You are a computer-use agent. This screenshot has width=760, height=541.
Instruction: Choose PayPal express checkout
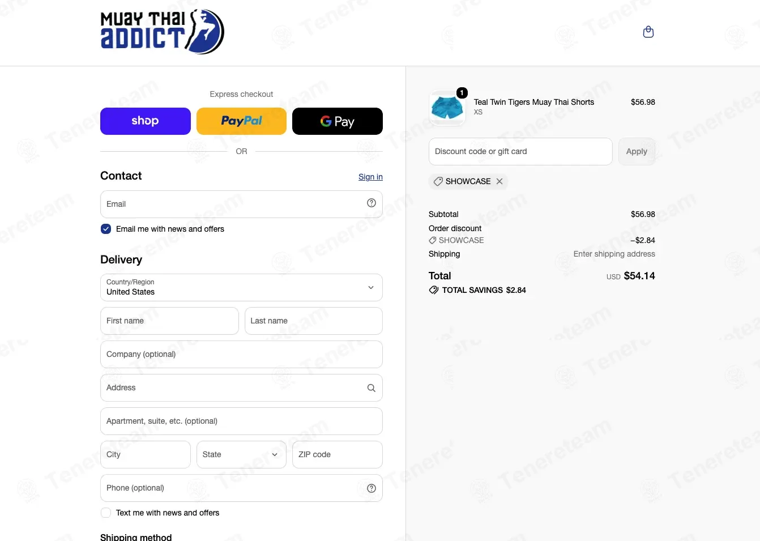coord(241,121)
